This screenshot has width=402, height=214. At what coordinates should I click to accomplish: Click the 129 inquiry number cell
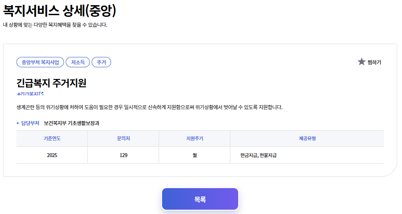tap(123, 155)
